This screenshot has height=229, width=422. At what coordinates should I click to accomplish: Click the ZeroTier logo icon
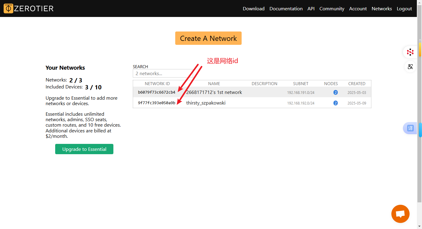coord(8,8)
